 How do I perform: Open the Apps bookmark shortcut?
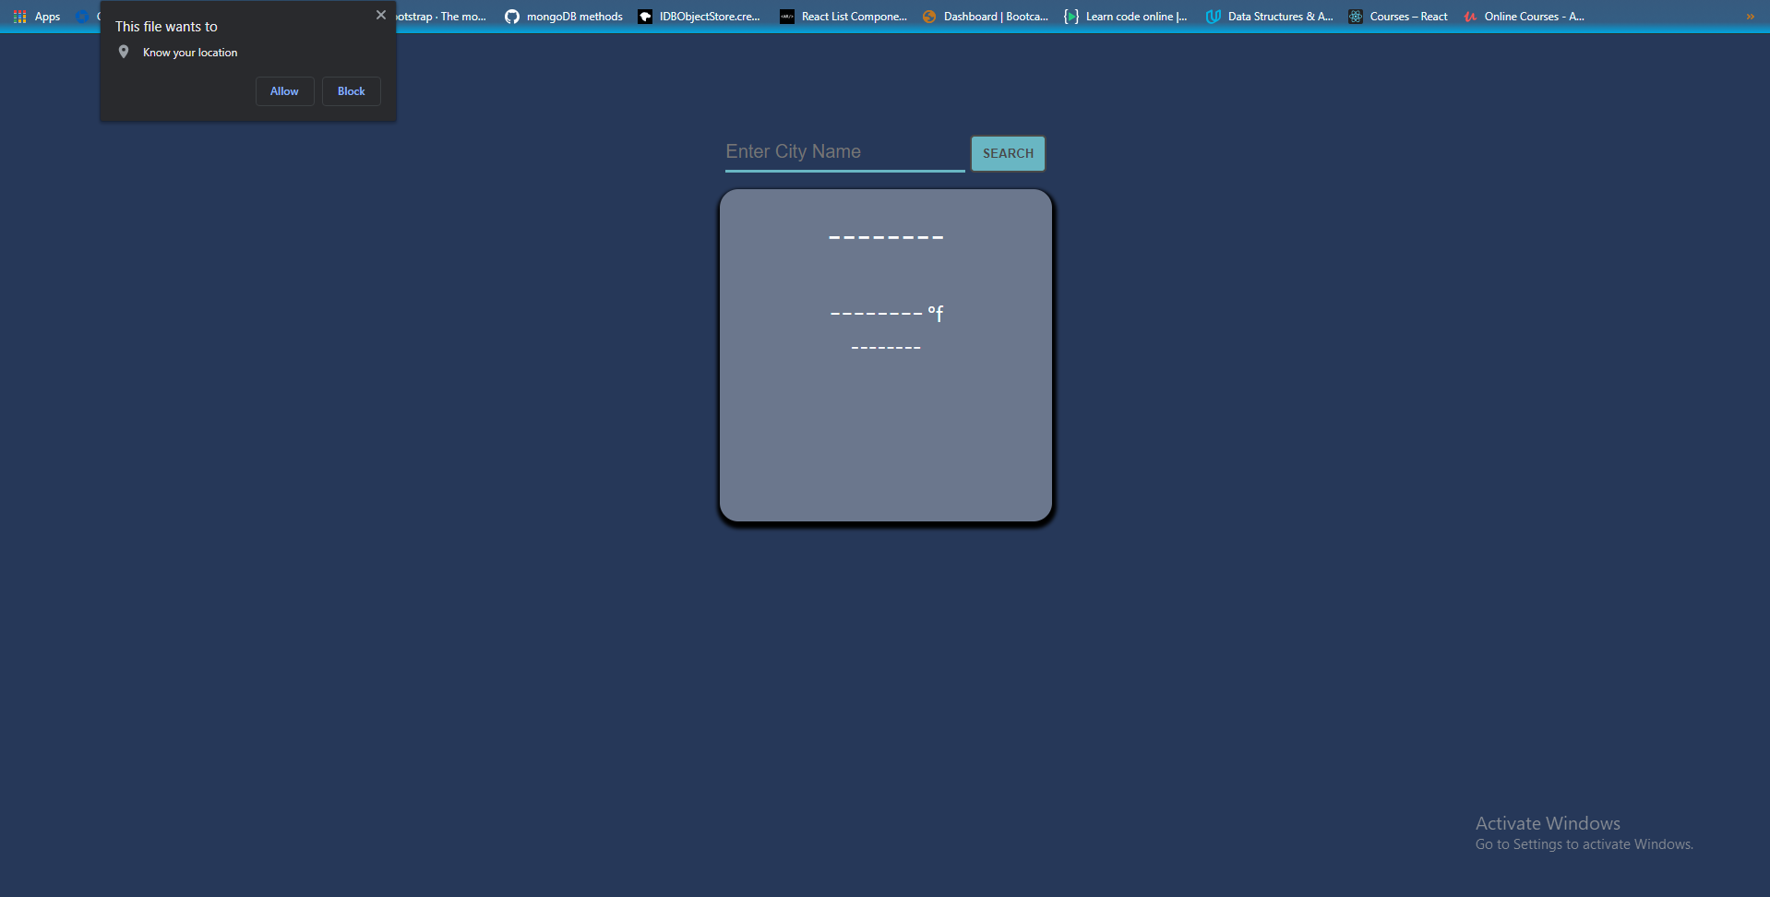pyautogui.click(x=37, y=17)
